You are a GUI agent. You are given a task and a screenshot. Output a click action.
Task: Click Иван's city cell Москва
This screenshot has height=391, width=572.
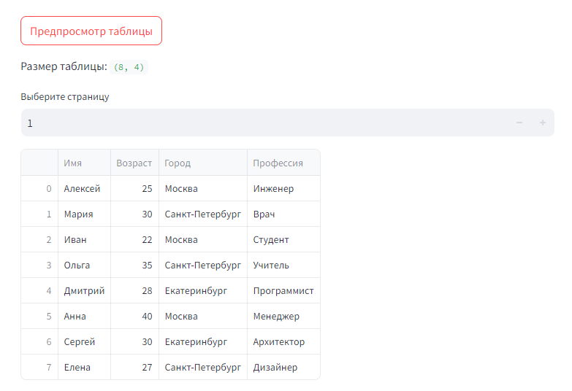pyautogui.click(x=203, y=239)
